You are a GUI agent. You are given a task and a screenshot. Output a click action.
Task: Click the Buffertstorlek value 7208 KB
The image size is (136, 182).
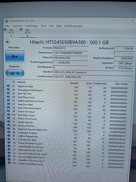pos(124,49)
